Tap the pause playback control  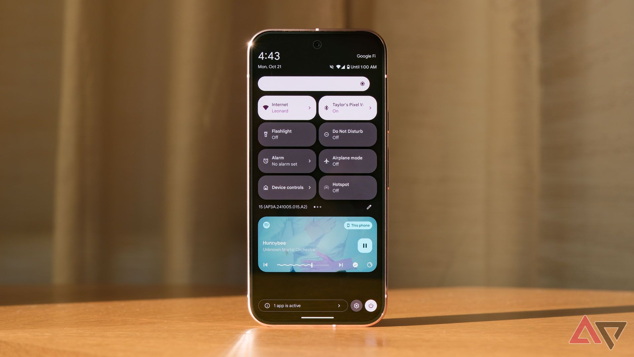pyautogui.click(x=365, y=245)
